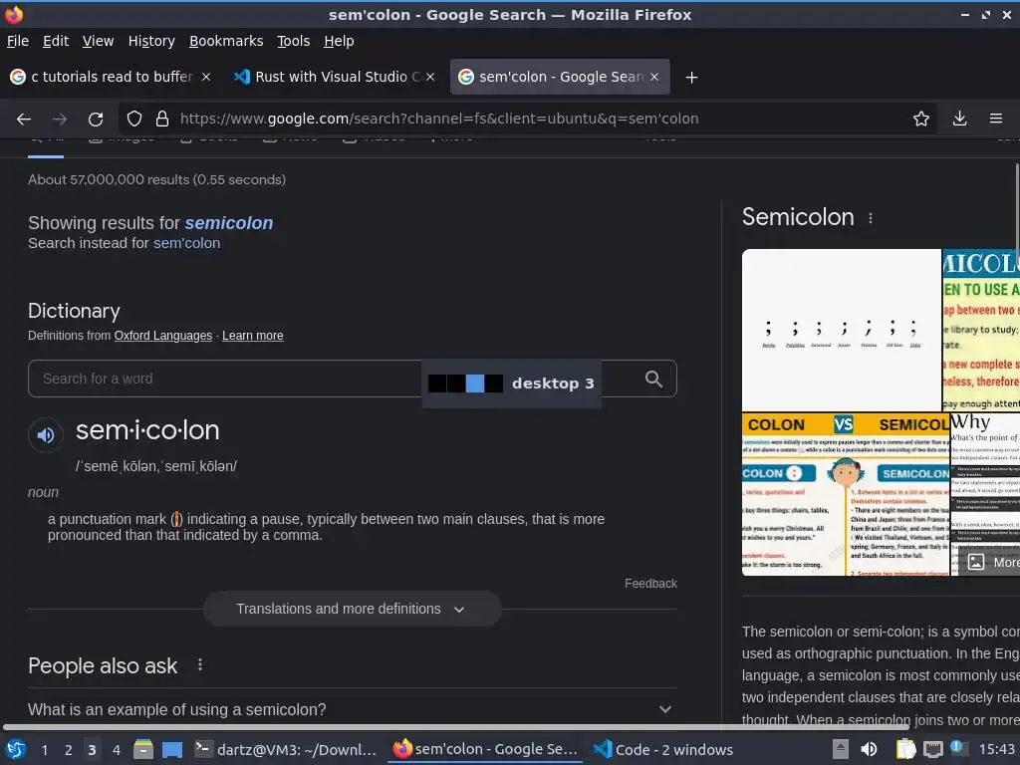
Task: Open the volume speaker icon in the tray
Action: [x=869, y=749]
